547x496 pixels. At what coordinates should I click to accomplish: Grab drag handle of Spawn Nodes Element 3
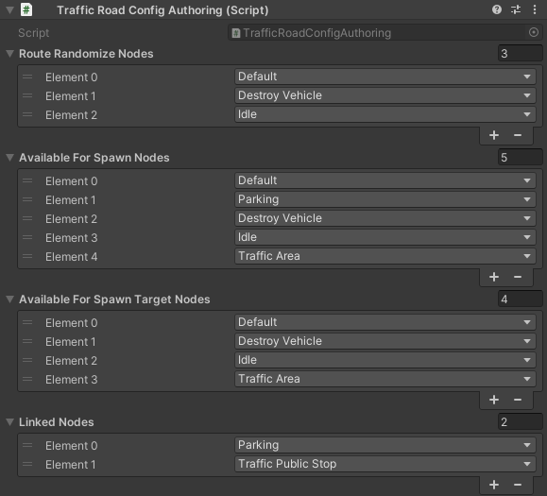pos(27,237)
